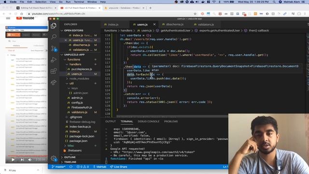The height and width of the screenshot is (174, 309).
Task: Open the Run and Debug view
Action: [x=54, y=59]
